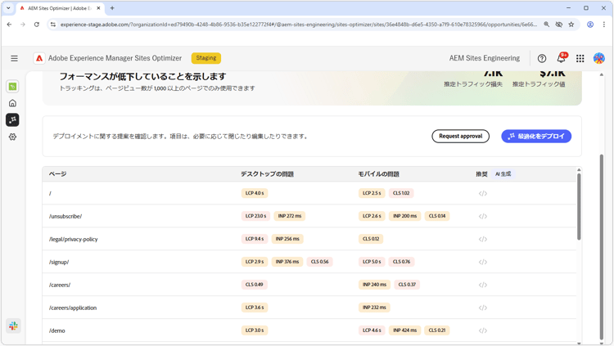Click the green site icon in sidebar

pos(12,87)
